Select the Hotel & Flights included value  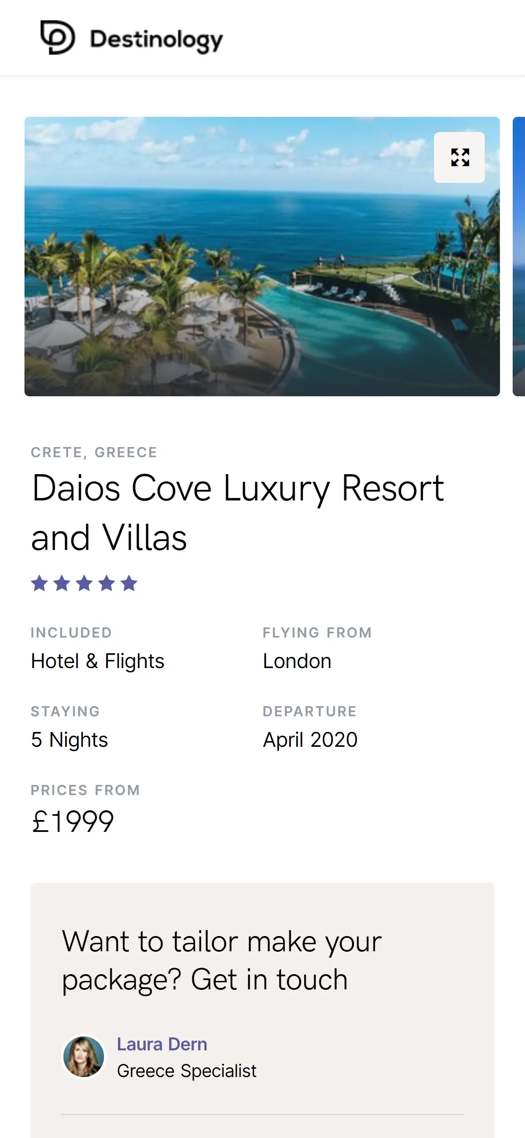tap(98, 661)
